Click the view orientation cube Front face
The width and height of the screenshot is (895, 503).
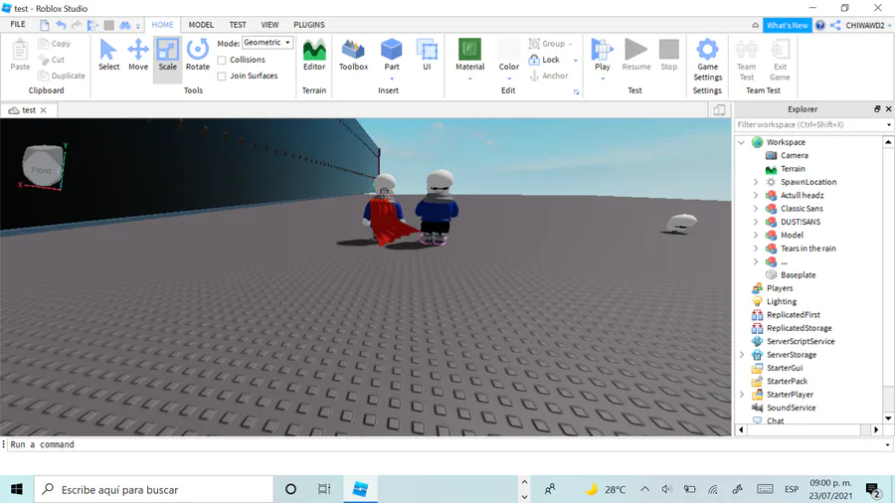(42, 168)
